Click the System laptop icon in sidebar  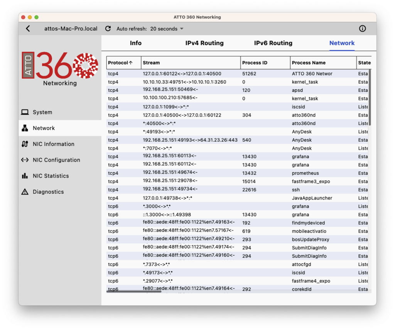point(25,112)
